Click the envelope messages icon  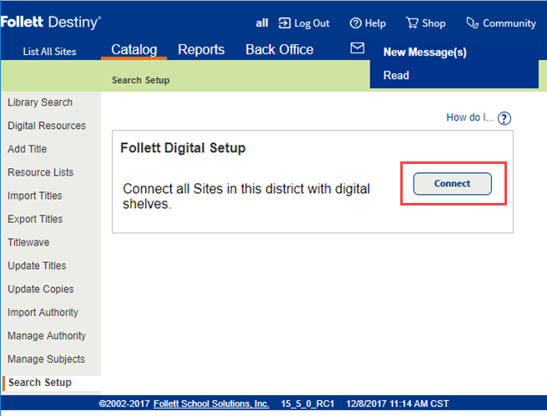(x=357, y=49)
